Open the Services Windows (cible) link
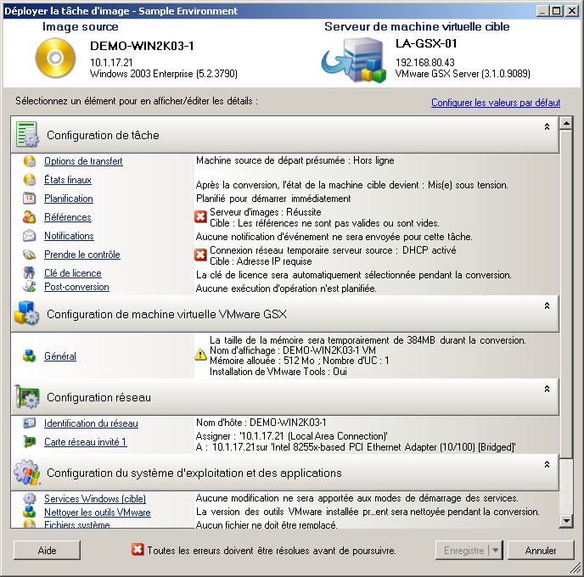This screenshot has width=584, height=577. 95,498
